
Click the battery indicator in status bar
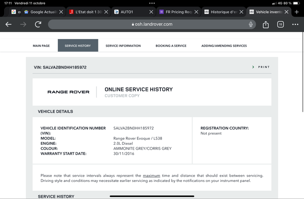296,3
